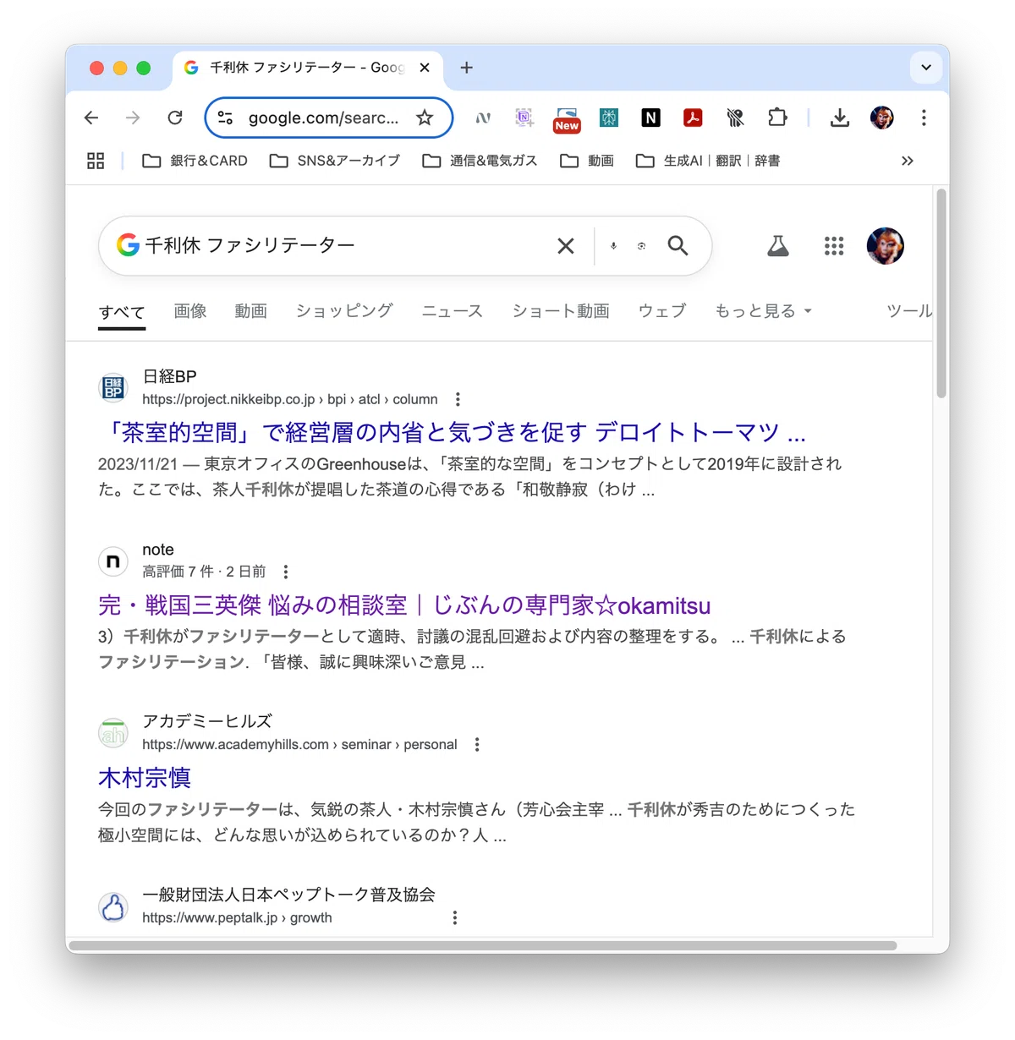The height and width of the screenshot is (1040, 1015).
Task: Click the 日経BP site name
Action: (x=169, y=376)
